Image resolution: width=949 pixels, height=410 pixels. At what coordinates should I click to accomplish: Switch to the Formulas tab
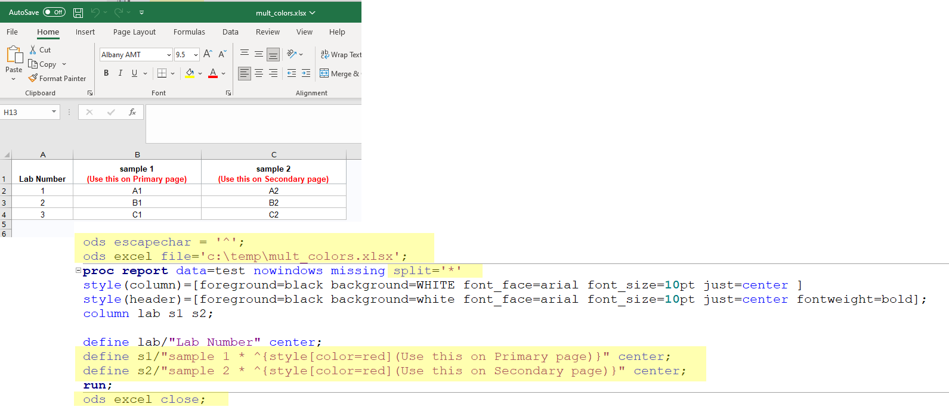(189, 32)
